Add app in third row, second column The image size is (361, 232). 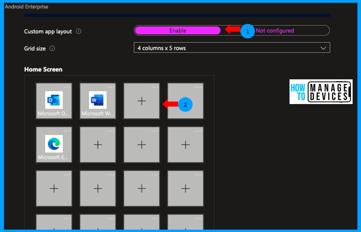[97, 188]
